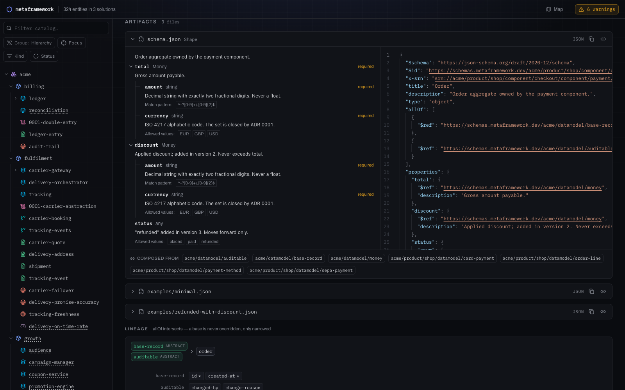The width and height of the screenshot is (625, 390).
Task: Select the auditable ABSTRACT lineage node
Action: 157,356
